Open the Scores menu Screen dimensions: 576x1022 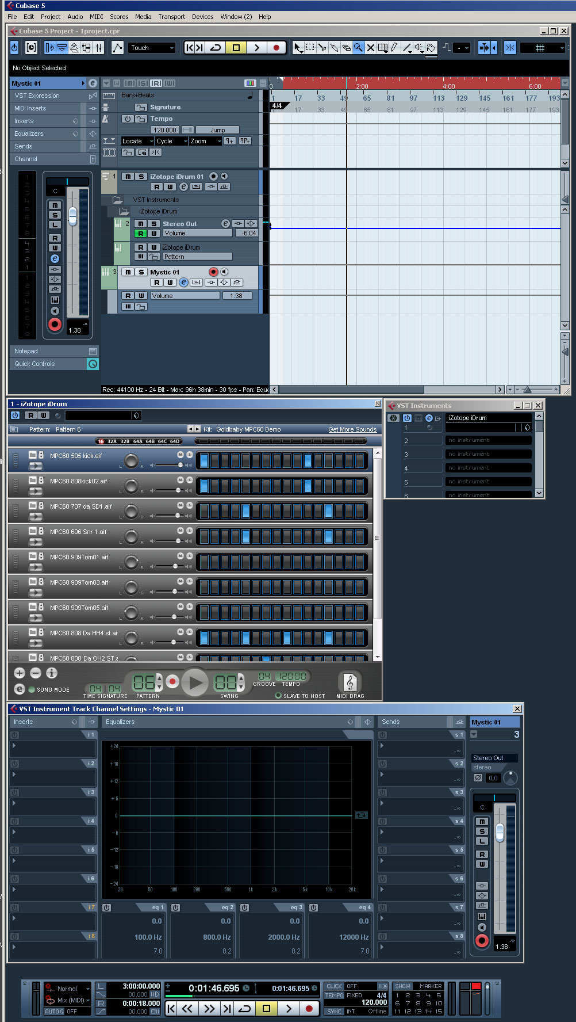point(119,17)
